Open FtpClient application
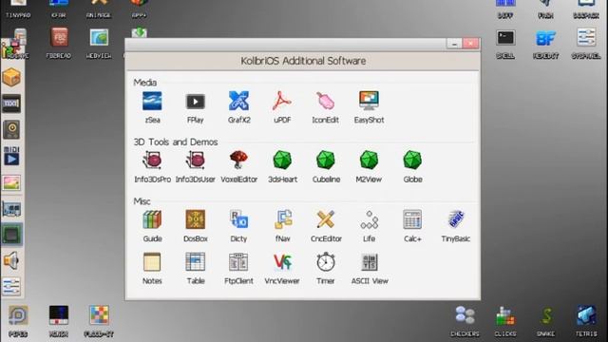The height and width of the screenshot is (342, 608). coord(238,262)
